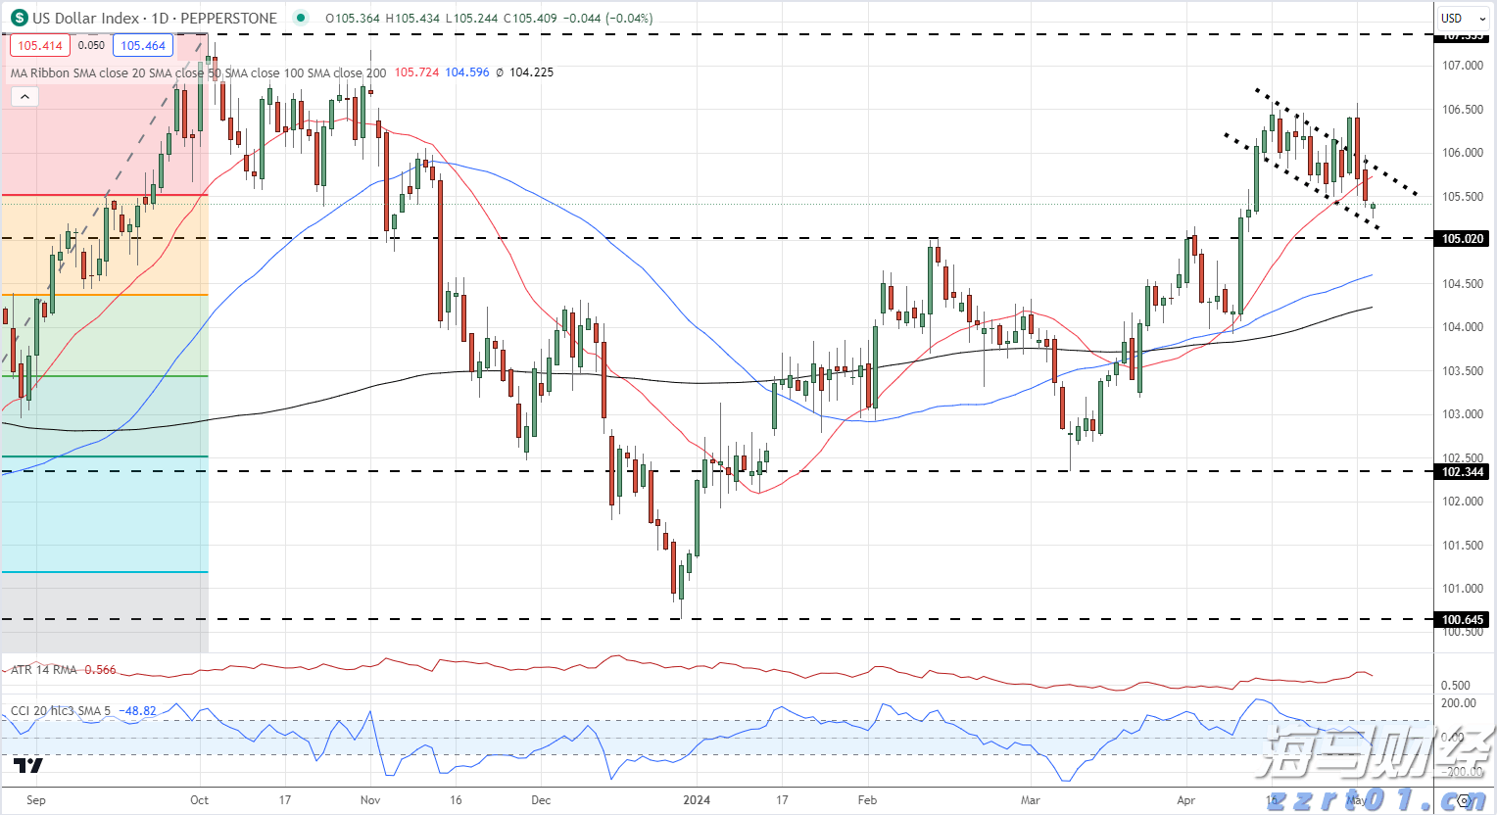Click the Apr label on time axis
Viewport: 1497px width, 815px height.
pyautogui.click(x=1186, y=800)
